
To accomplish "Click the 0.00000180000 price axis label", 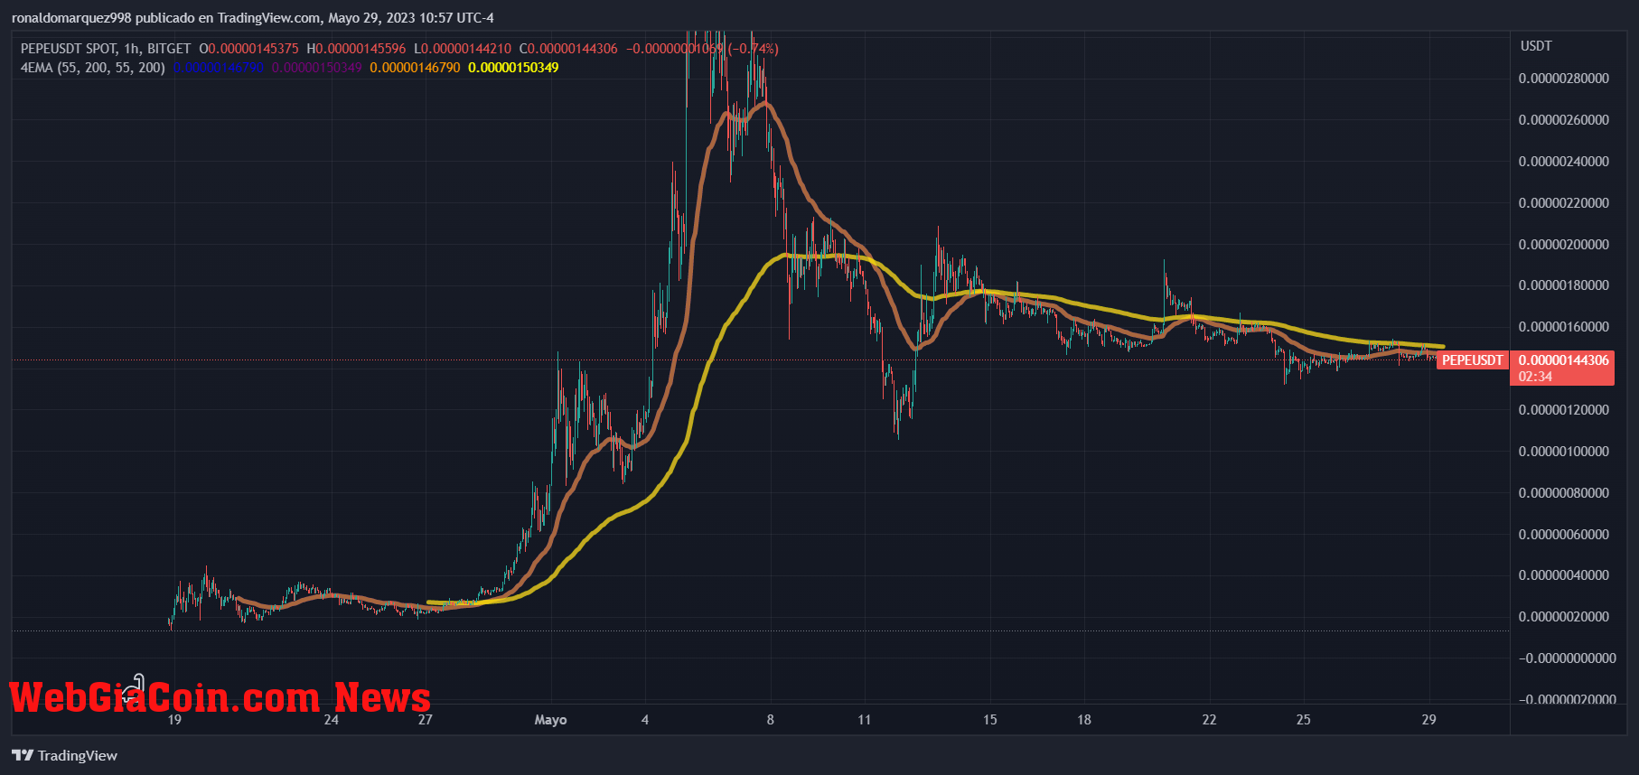I will tap(1564, 285).
